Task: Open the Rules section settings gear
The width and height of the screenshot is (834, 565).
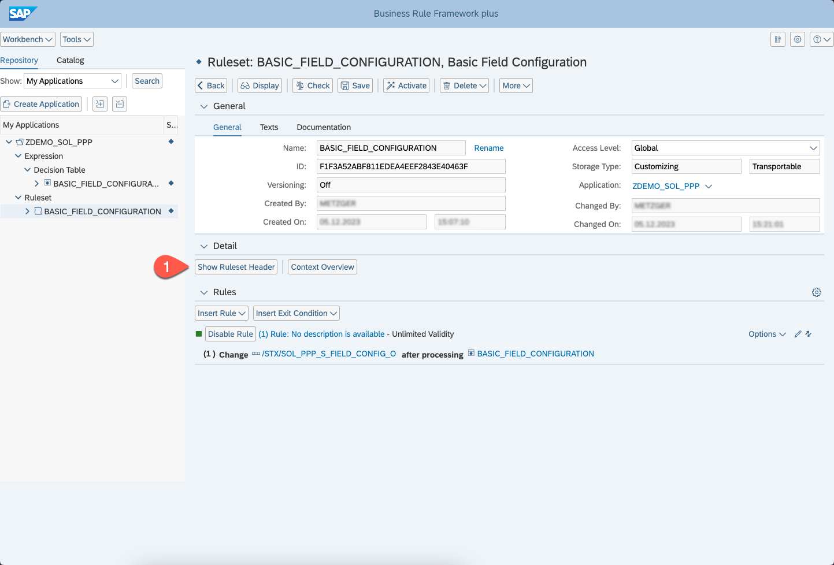Action: point(816,292)
